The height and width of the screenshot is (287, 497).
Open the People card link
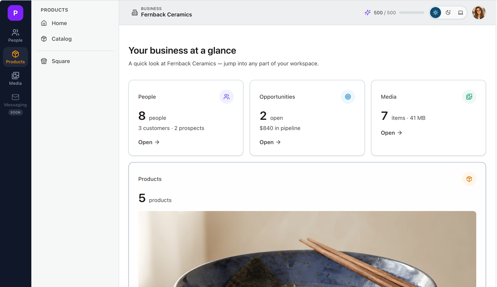(x=149, y=142)
